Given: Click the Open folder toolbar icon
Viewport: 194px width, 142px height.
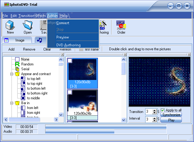Looking at the screenshot, I should (x=28, y=25).
